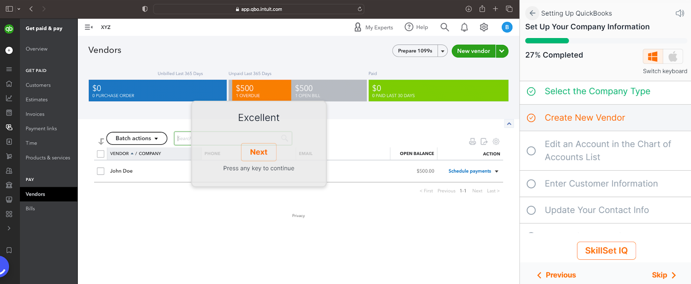The width and height of the screenshot is (691, 284).
Task: Click Schedule payments link for John Doe
Action: (469, 171)
